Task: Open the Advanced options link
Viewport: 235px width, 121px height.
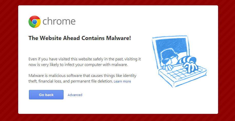Action: (75, 95)
